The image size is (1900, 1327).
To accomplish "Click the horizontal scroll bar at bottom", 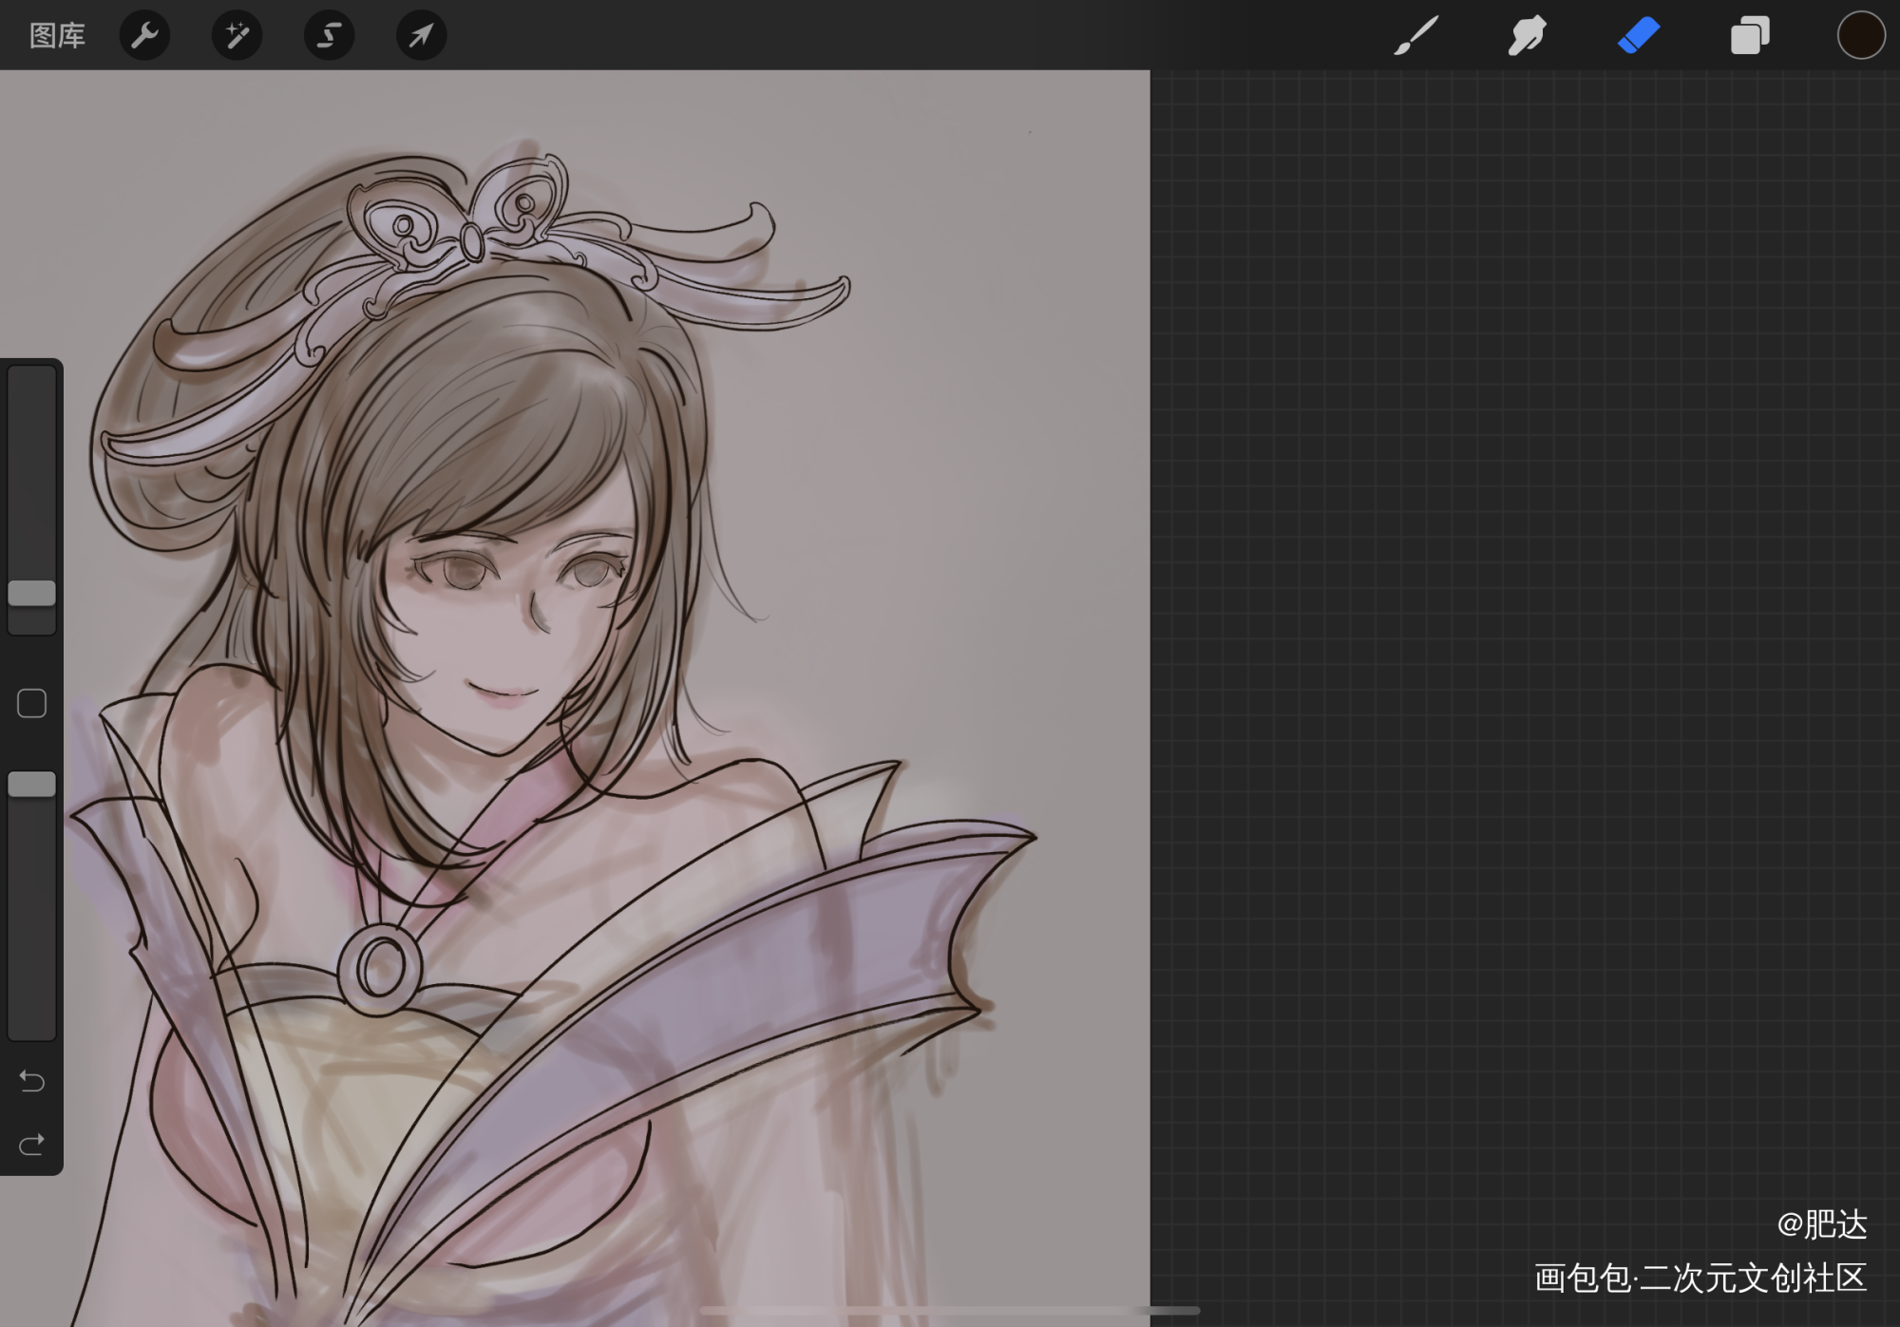I will coord(950,1311).
